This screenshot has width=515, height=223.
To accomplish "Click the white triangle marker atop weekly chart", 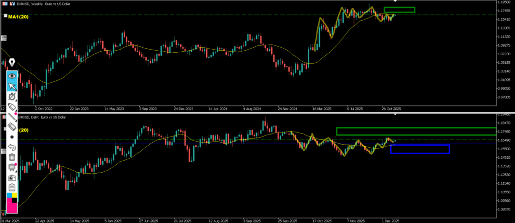I will point(394,2).
